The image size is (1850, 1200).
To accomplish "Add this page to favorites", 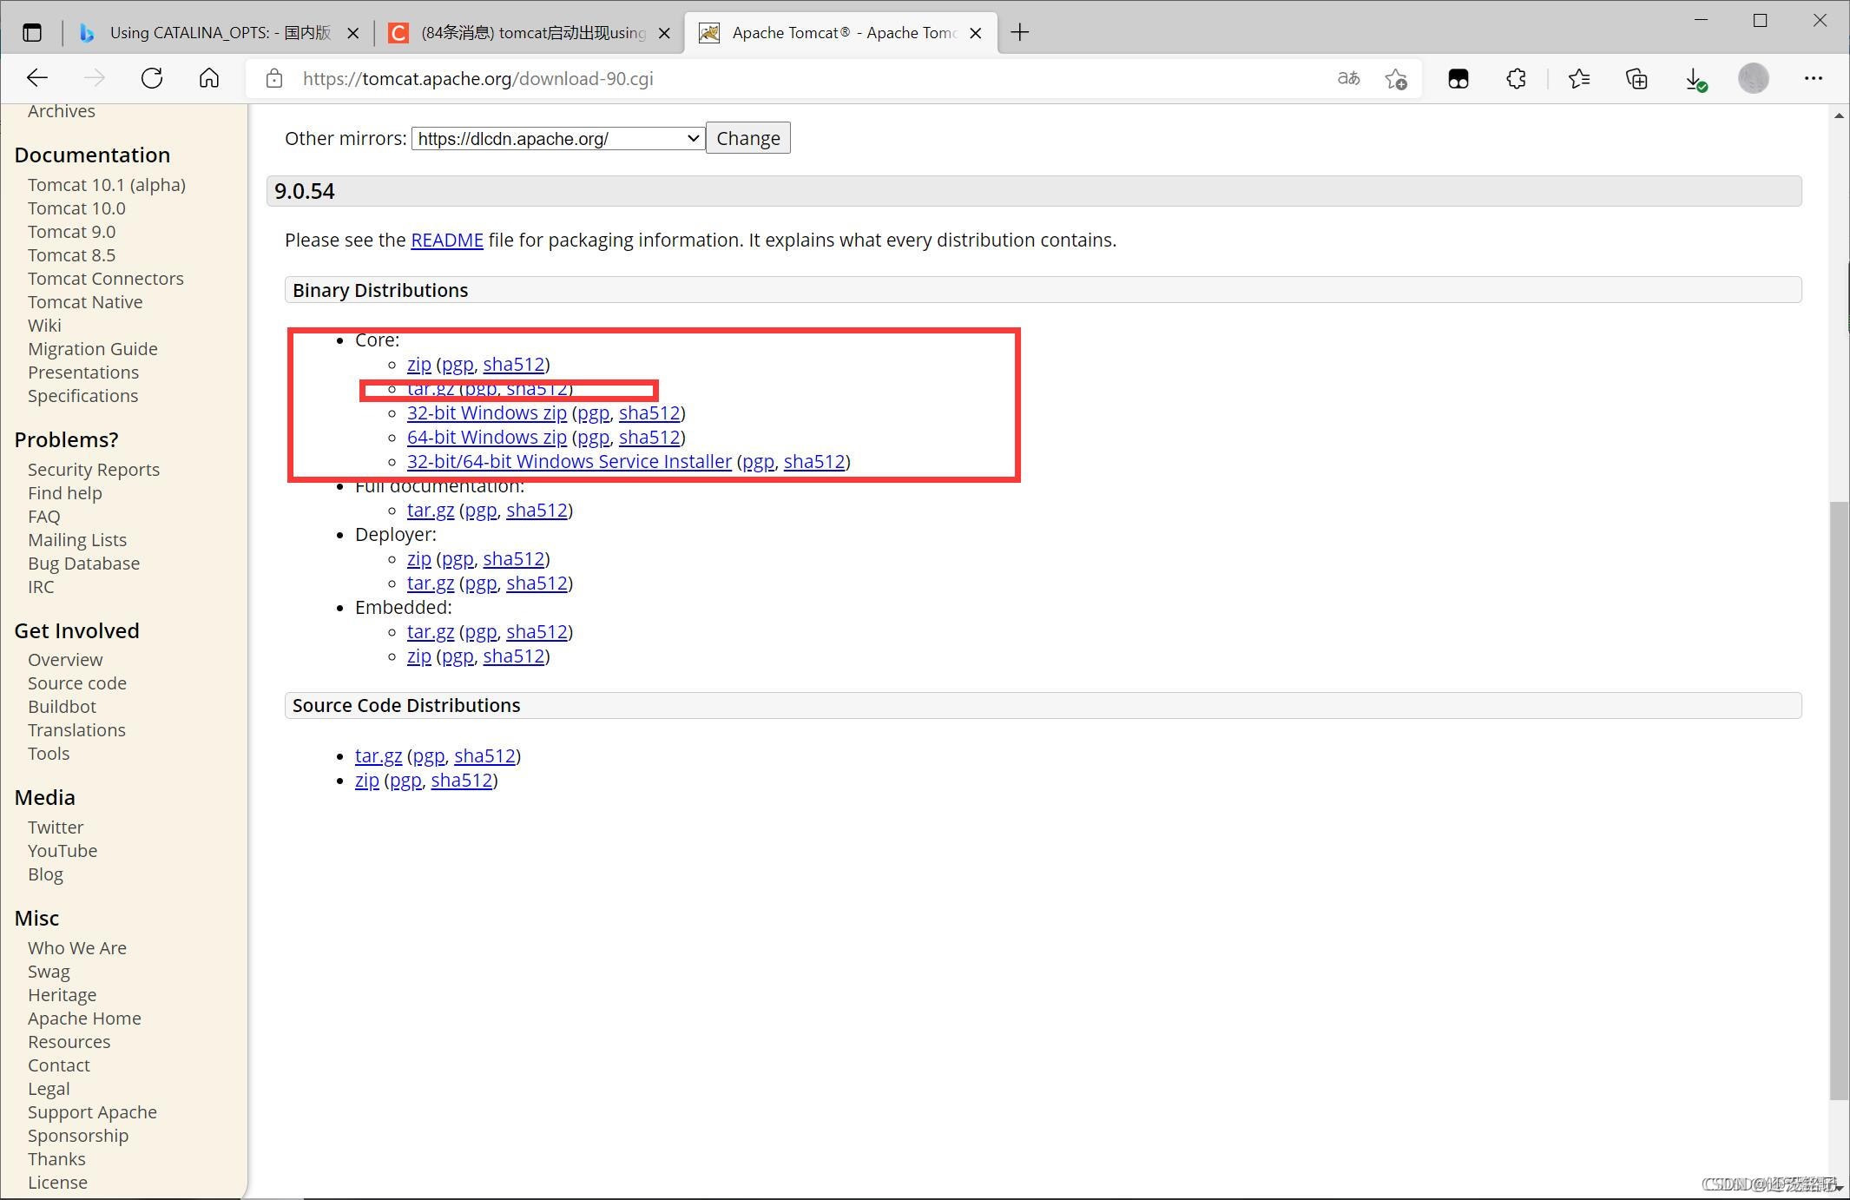I will [1396, 78].
